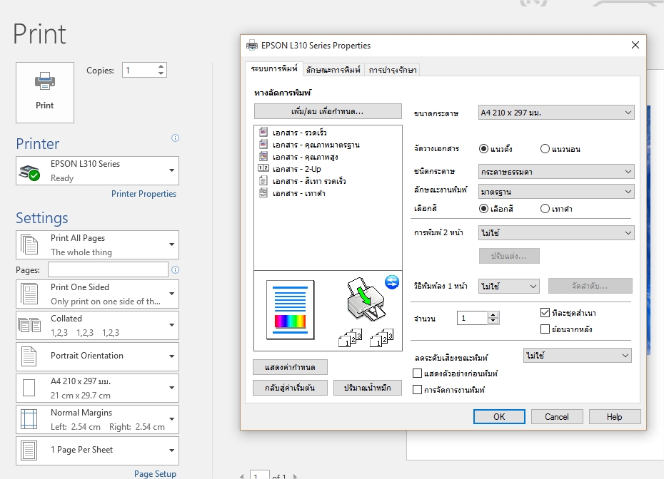This screenshot has height=479, width=664.
Task: Decrease จำนวน value with down arrow
Action: click(x=493, y=321)
